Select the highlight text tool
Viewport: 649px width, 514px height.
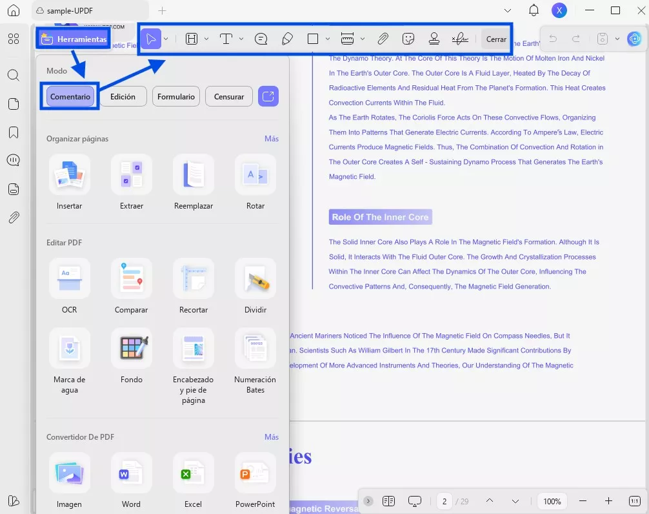pos(192,39)
